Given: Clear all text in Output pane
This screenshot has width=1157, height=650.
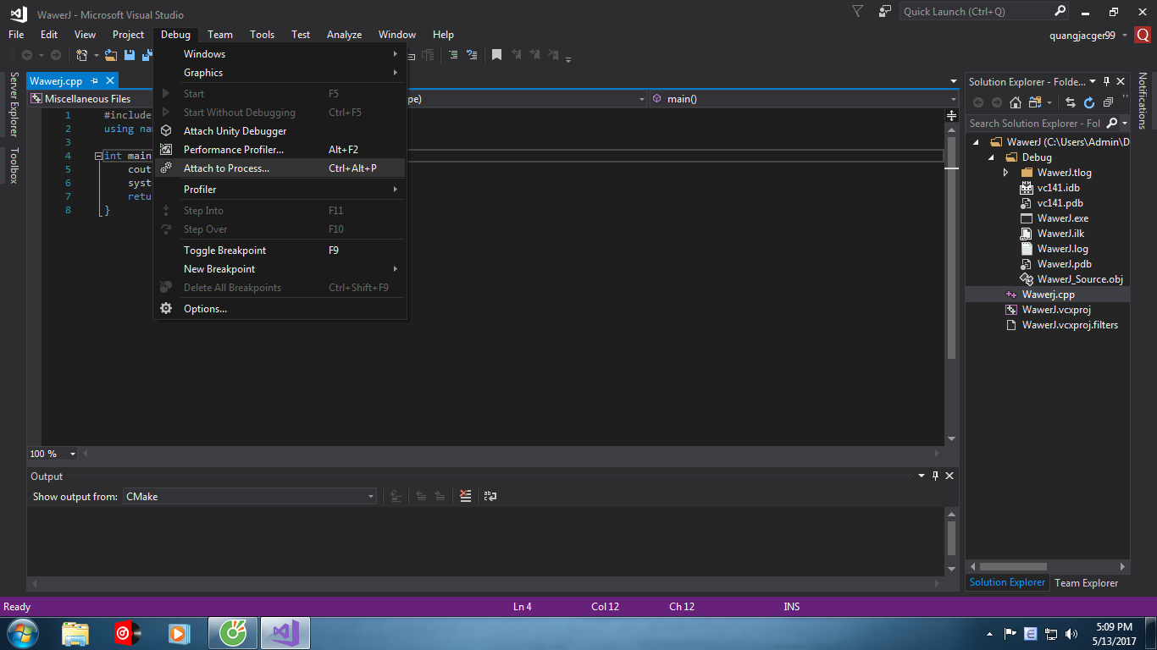Looking at the screenshot, I should 465,496.
